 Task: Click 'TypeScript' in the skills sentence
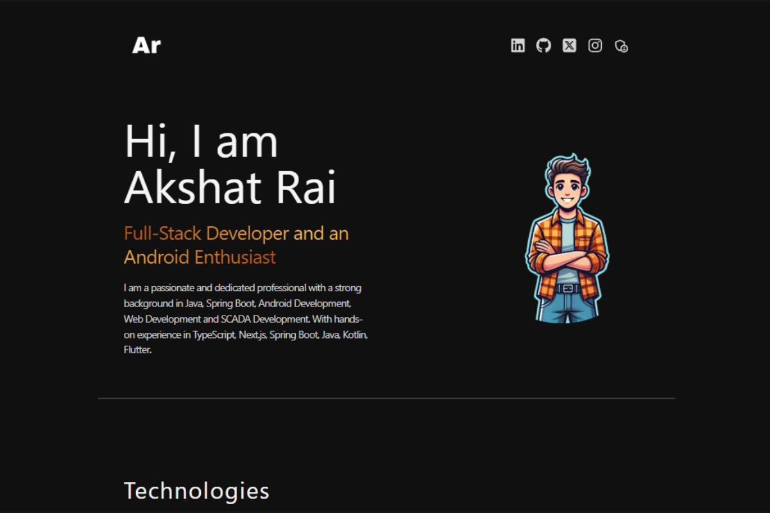(212, 334)
